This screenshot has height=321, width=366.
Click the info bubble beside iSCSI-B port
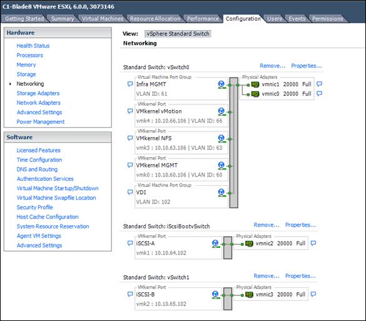(x=130, y=294)
